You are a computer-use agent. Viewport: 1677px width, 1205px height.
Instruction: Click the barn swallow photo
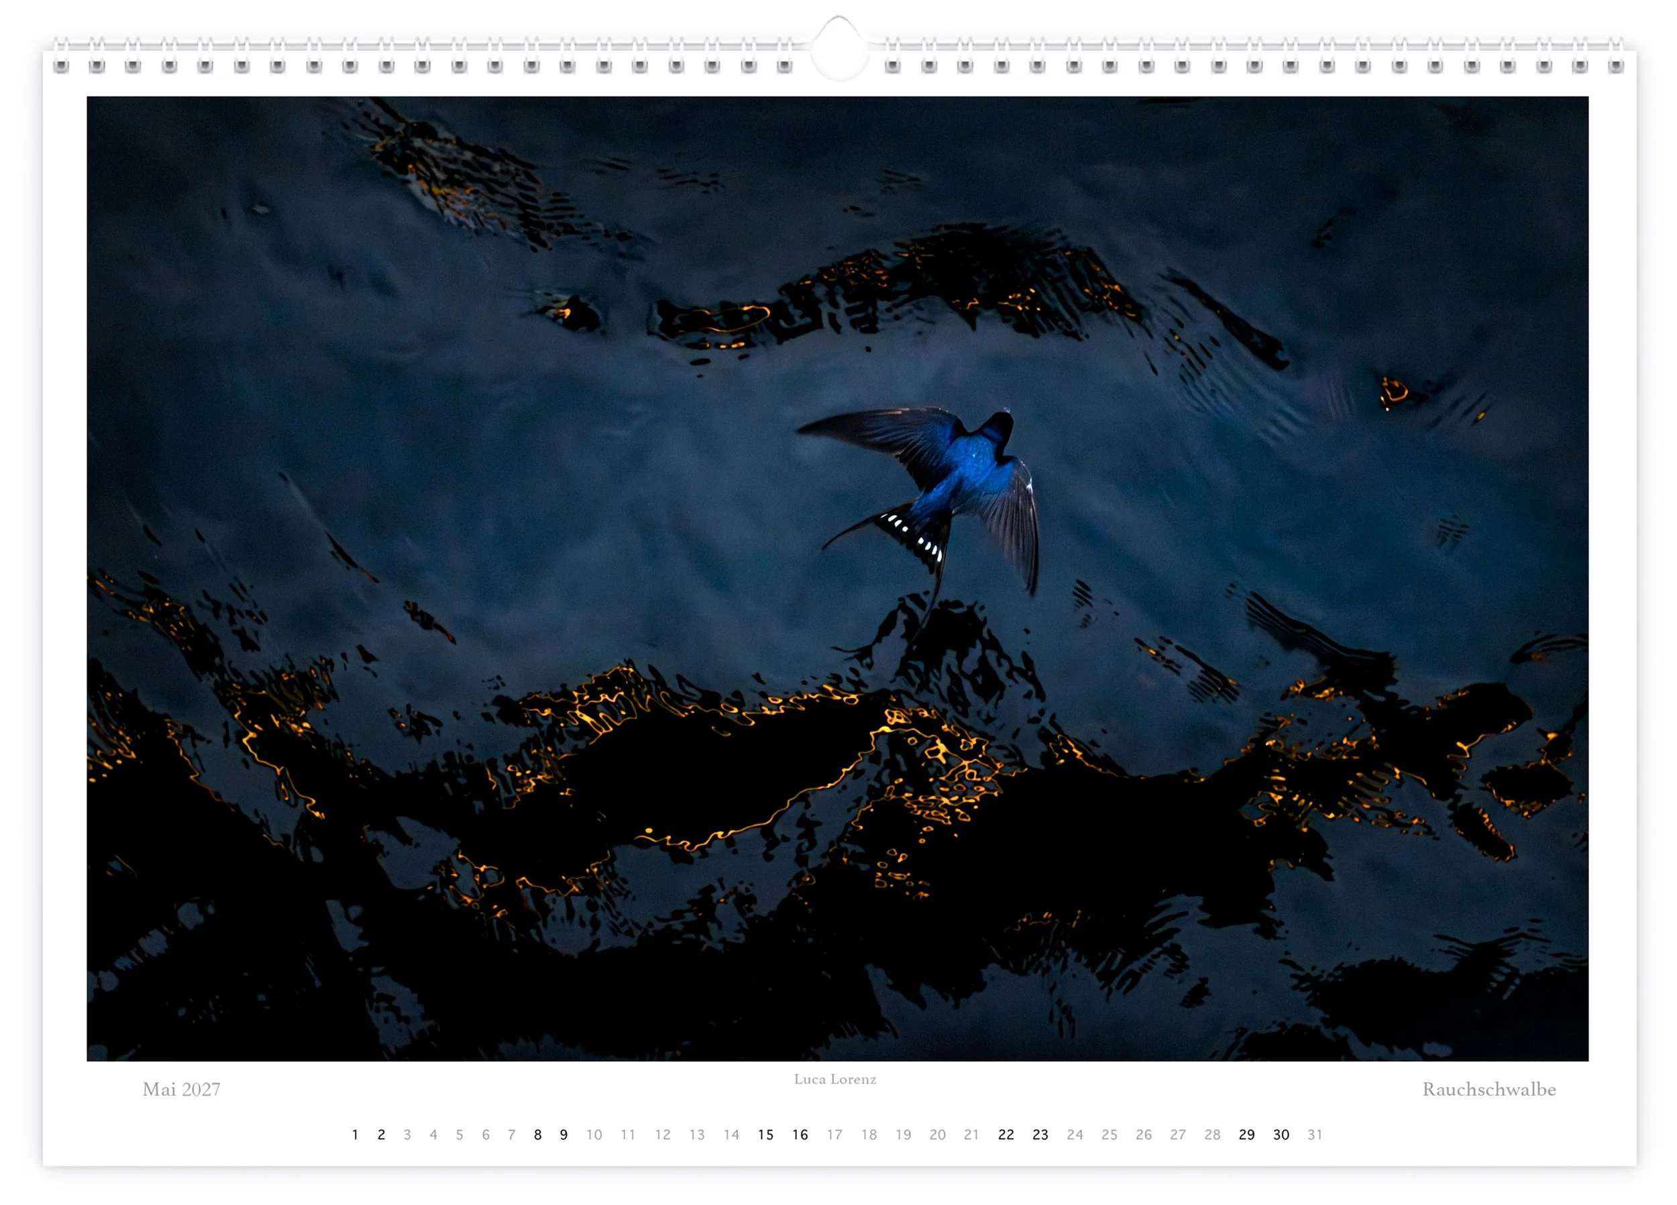pos(837,578)
